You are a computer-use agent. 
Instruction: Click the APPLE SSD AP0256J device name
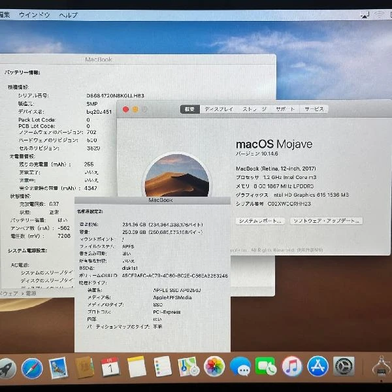coord(177,290)
